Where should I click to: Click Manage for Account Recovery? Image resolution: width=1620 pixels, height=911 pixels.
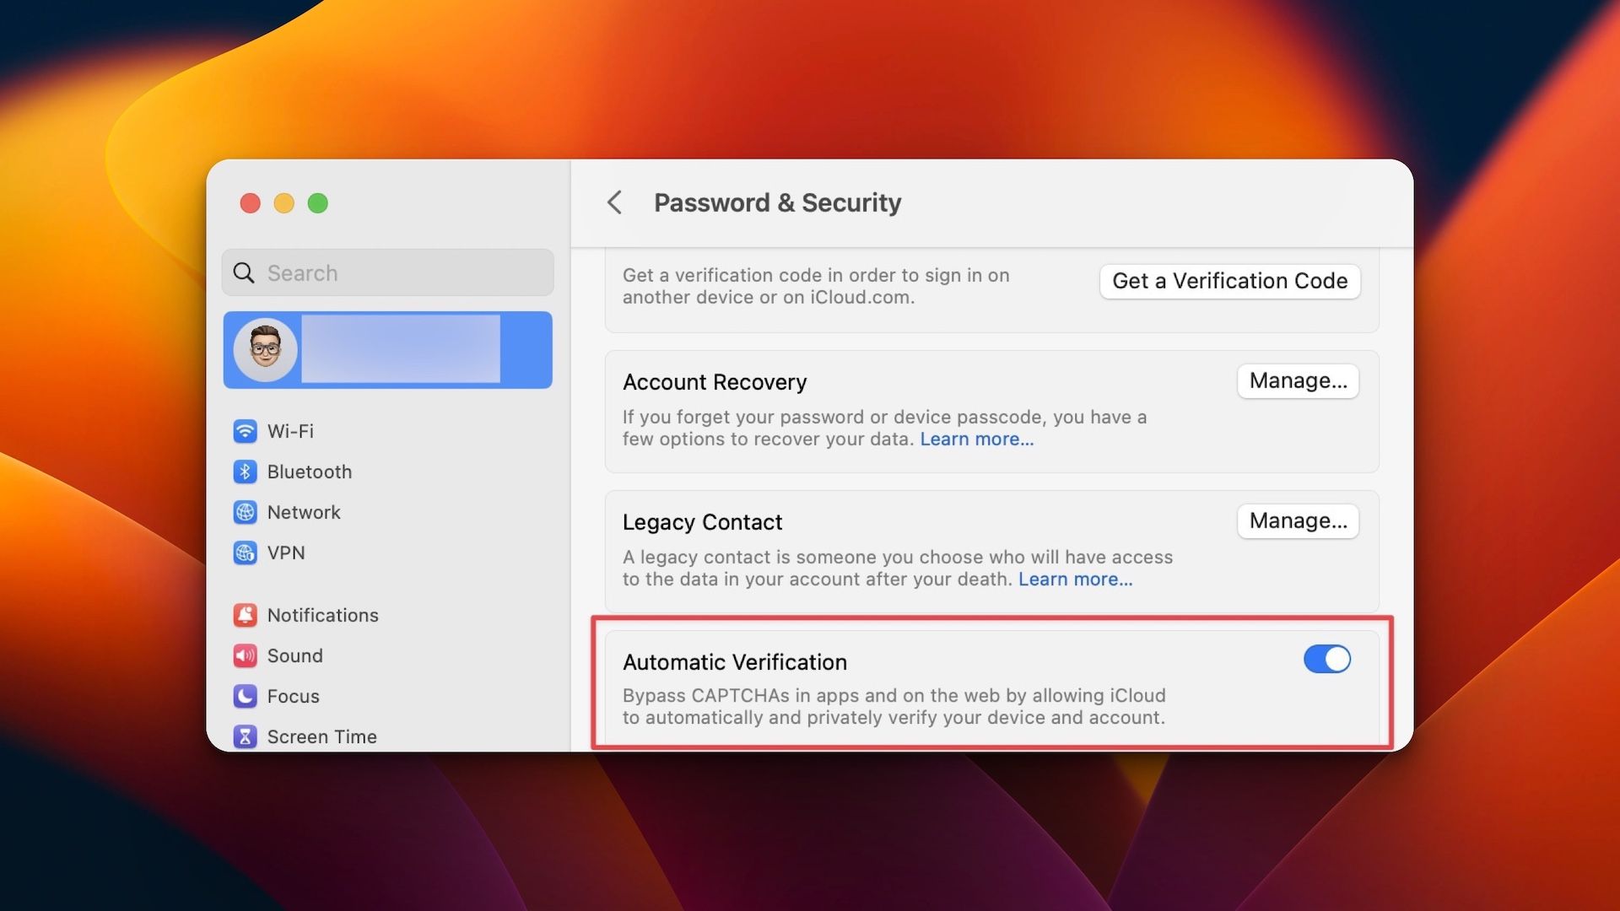pos(1298,381)
